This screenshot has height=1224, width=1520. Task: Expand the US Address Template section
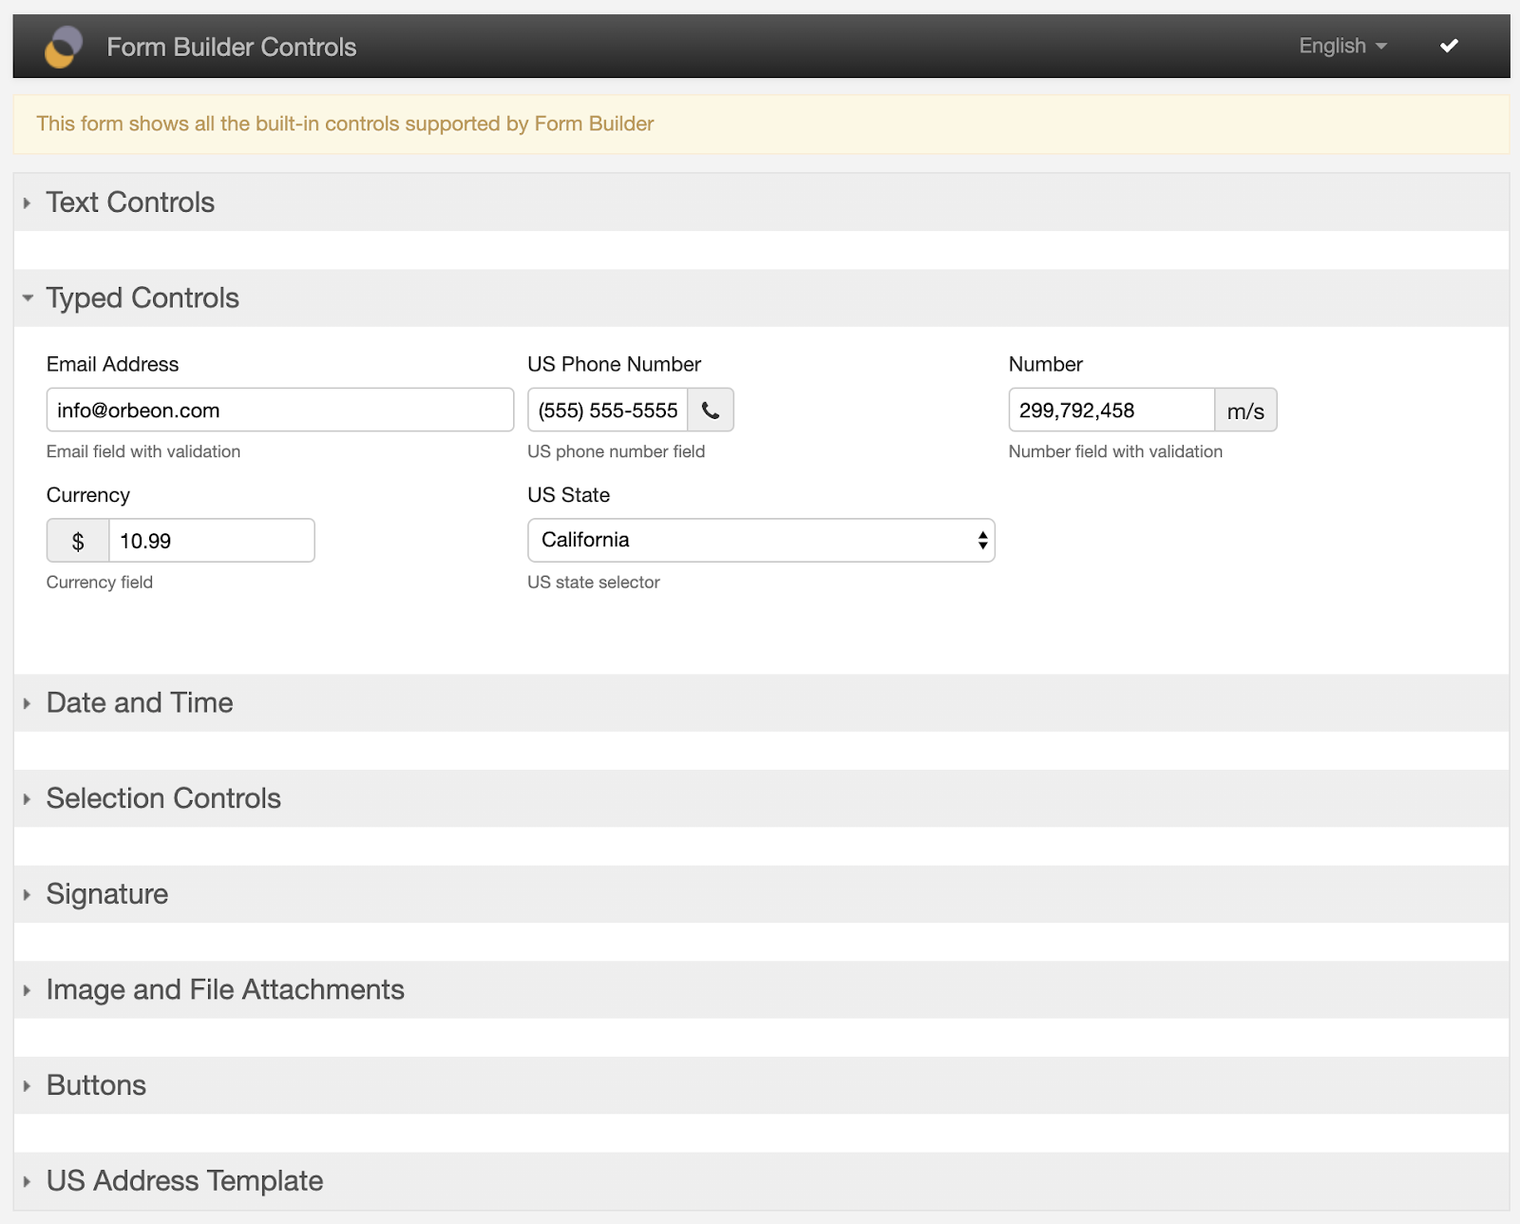[x=184, y=1181]
